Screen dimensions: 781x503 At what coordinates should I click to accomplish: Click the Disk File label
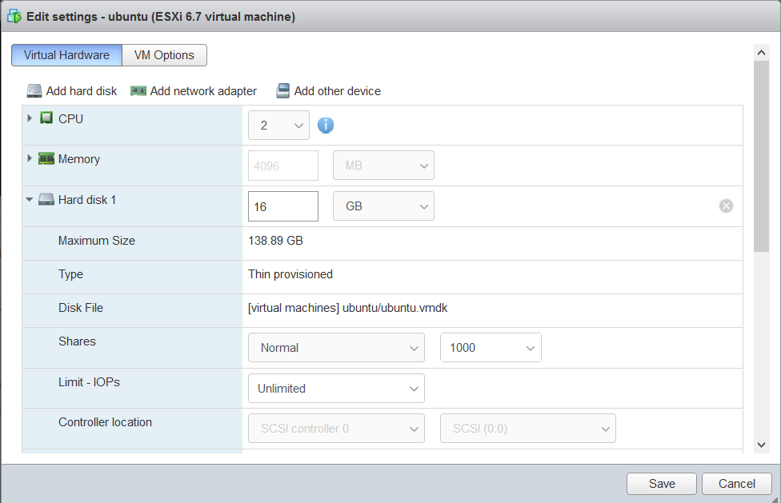tap(81, 308)
